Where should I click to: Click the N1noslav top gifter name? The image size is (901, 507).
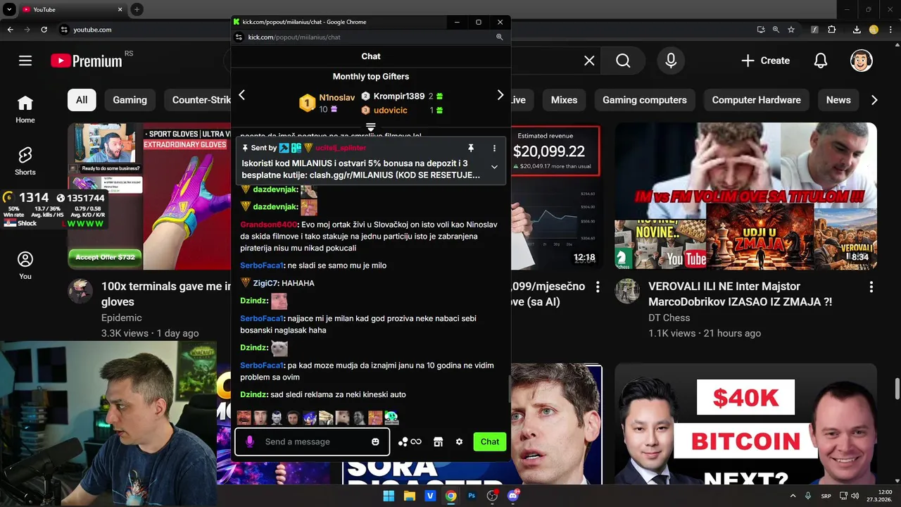[336, 98]
